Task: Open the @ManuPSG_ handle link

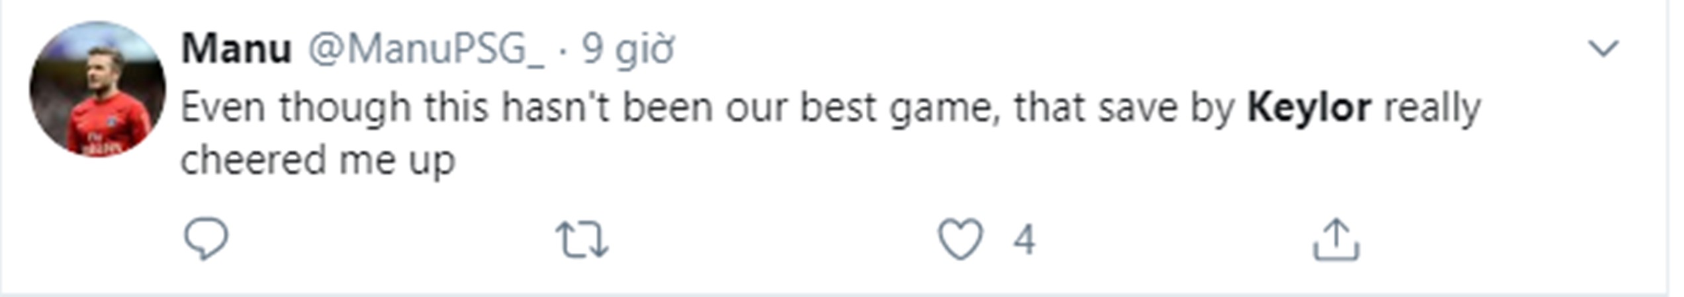Action: point(426,49)
